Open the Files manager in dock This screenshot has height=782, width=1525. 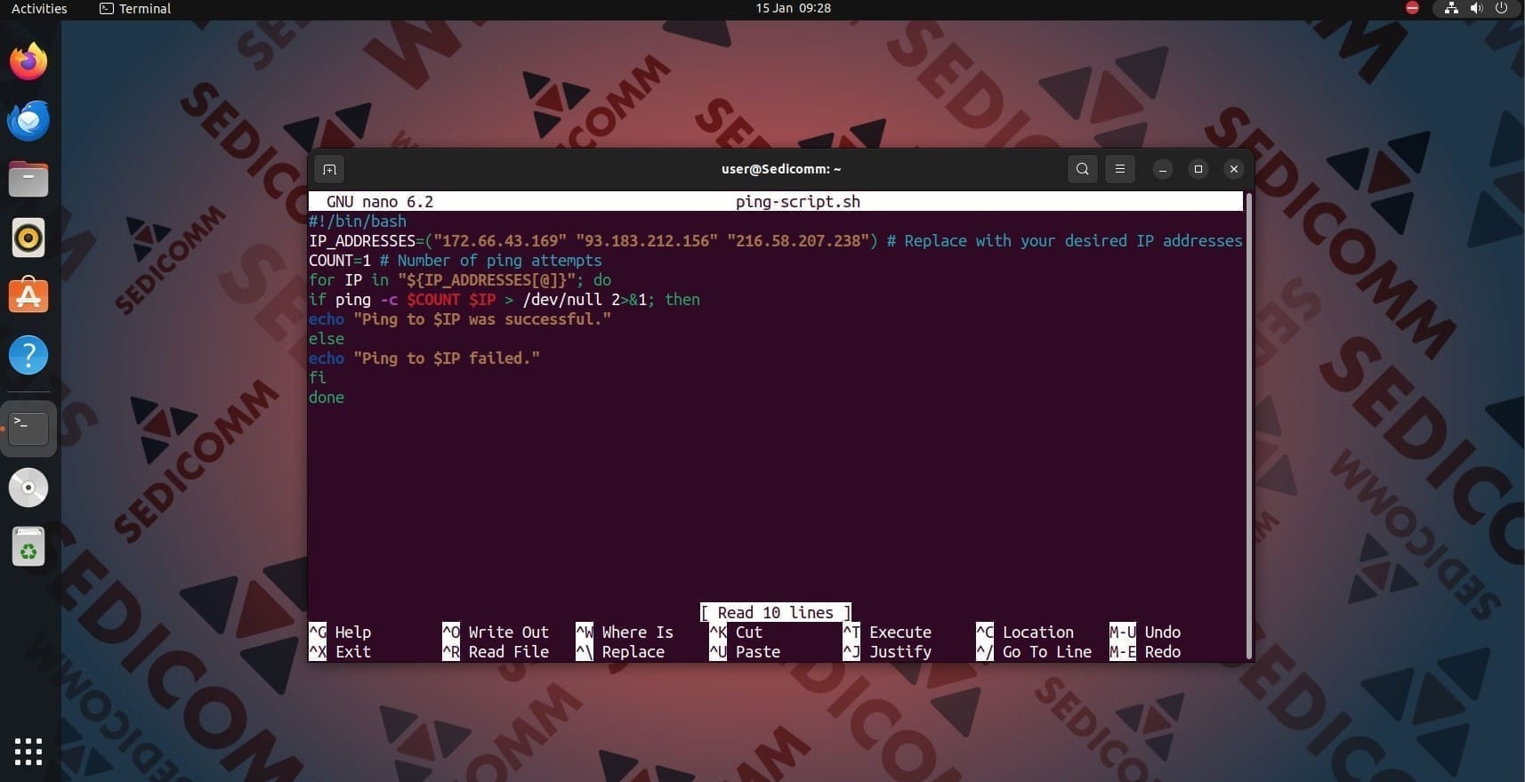pos(28,179)
